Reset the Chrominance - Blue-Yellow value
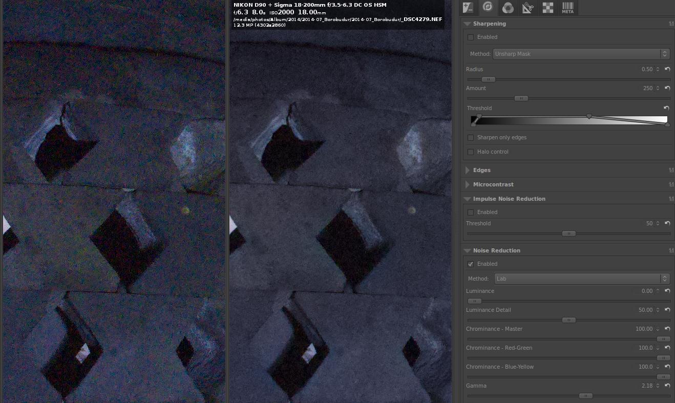The width and height of the screenshot is (675, 403). [x=667, y=367]
